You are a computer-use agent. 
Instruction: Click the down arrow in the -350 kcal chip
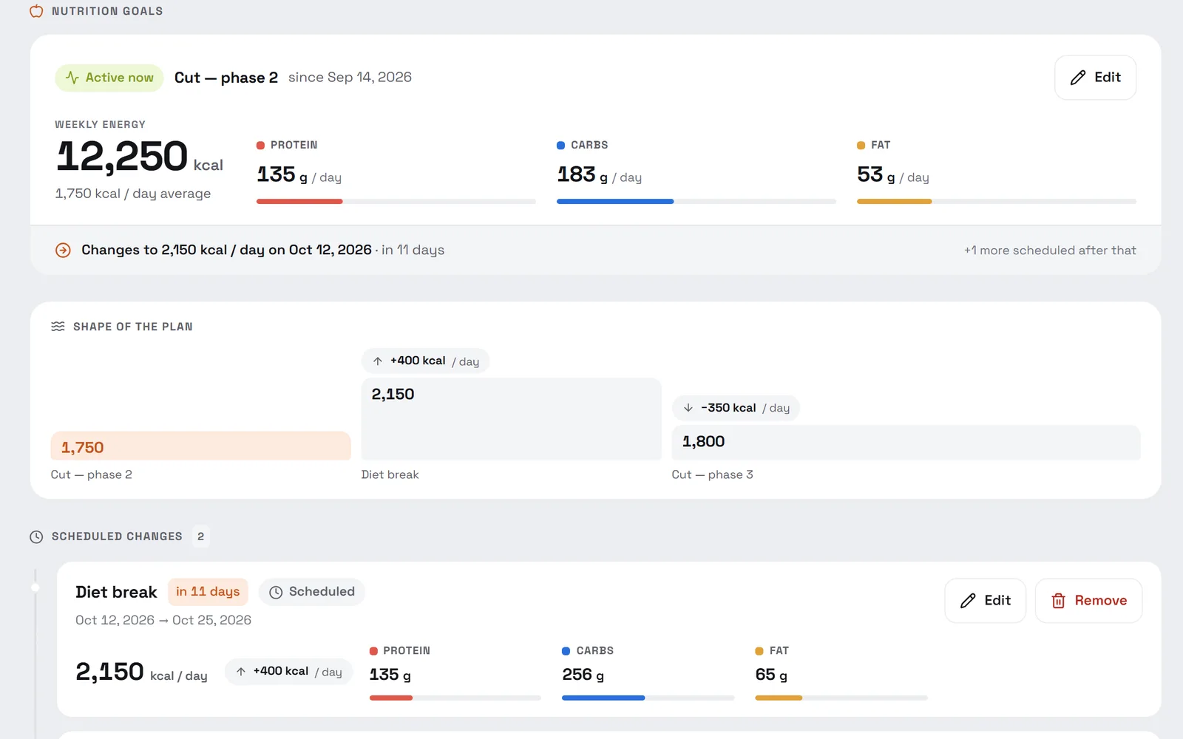point(688,408)
